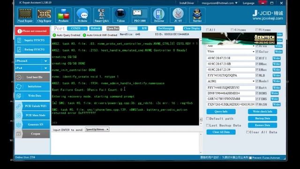The image size is (300, 169).
Task: Click the Restore Data button
Action: point(262,125)
